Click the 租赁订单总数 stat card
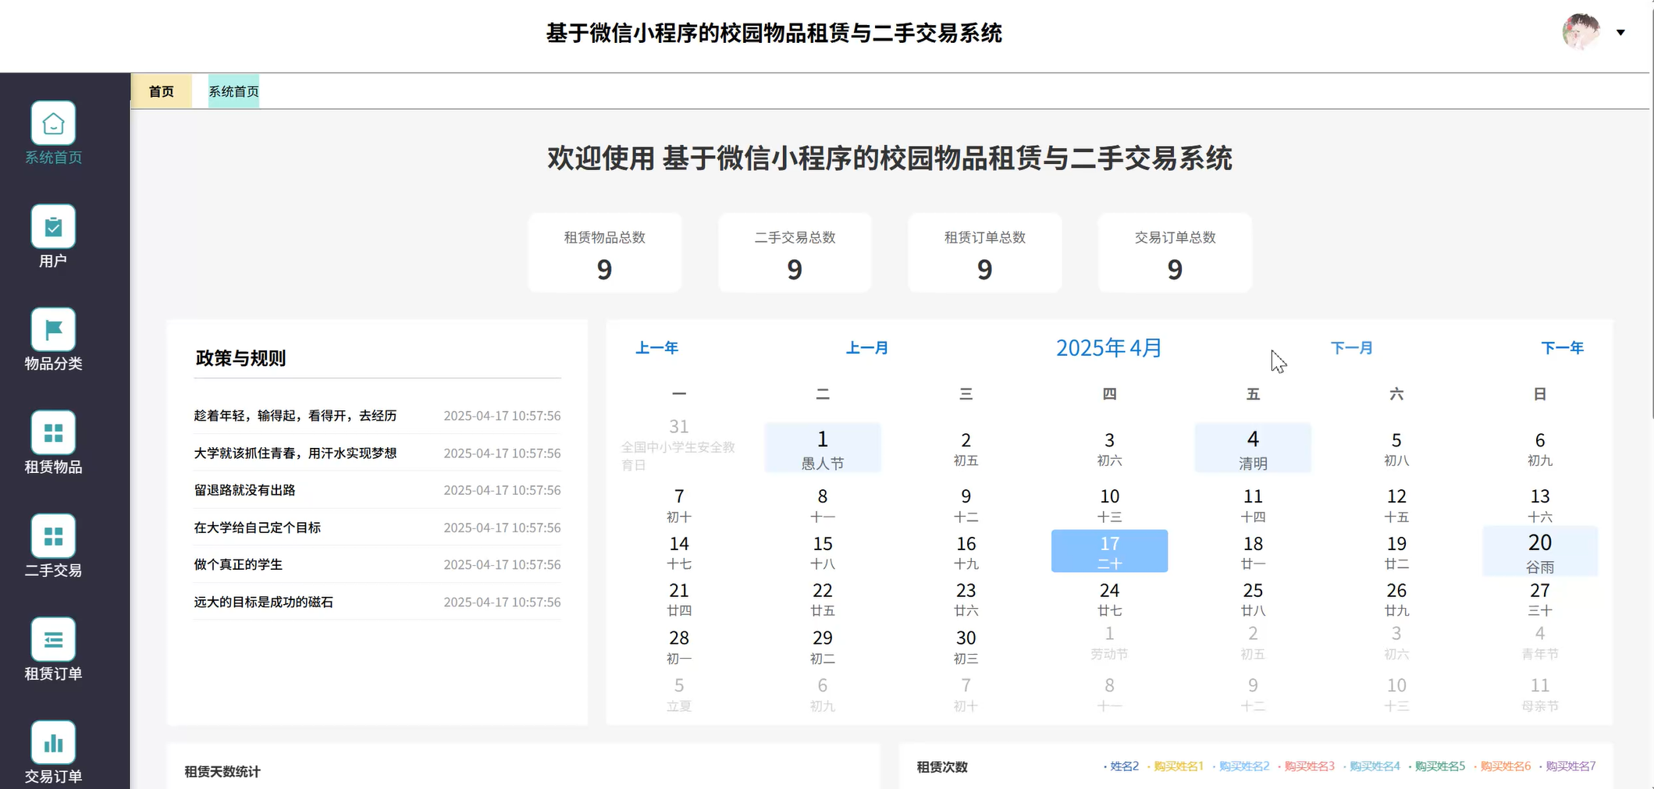 (985, 253)
